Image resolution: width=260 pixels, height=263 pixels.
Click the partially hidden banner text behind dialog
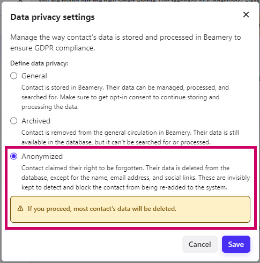139,1
